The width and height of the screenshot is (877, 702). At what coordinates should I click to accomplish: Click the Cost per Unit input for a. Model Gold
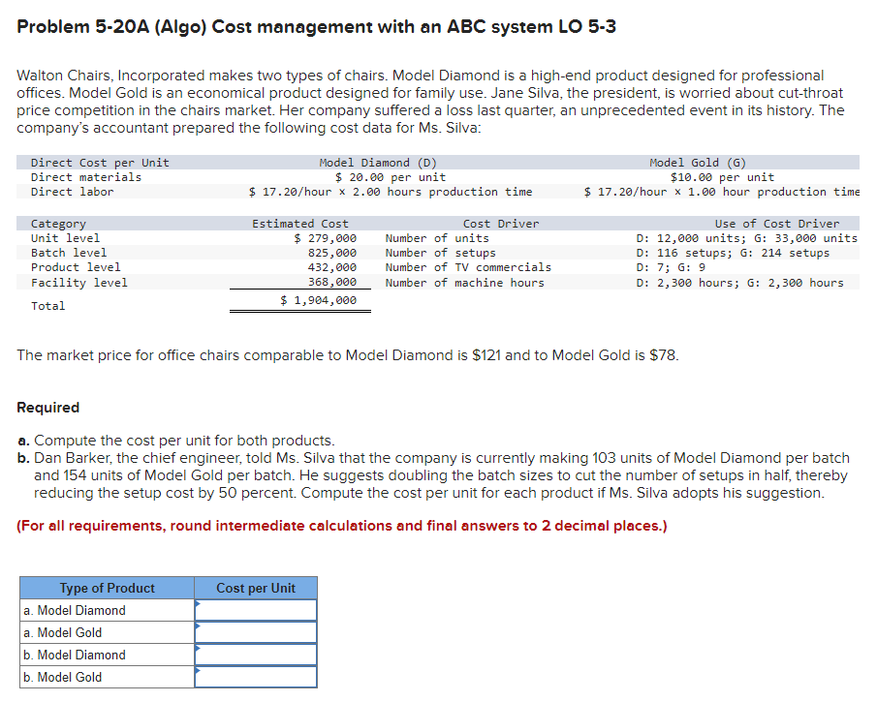[x=256, y=632]
